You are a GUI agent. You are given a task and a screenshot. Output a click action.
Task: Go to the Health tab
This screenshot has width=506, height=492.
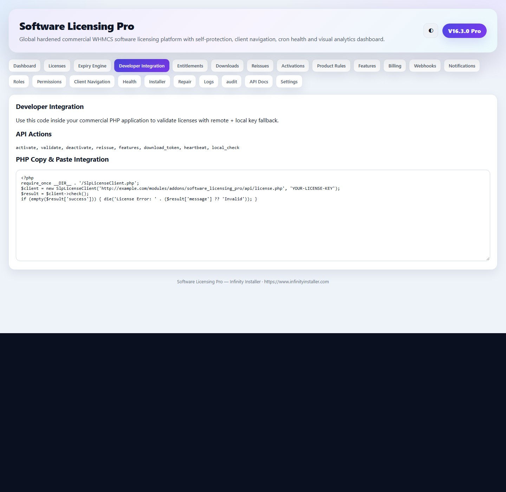130,82
